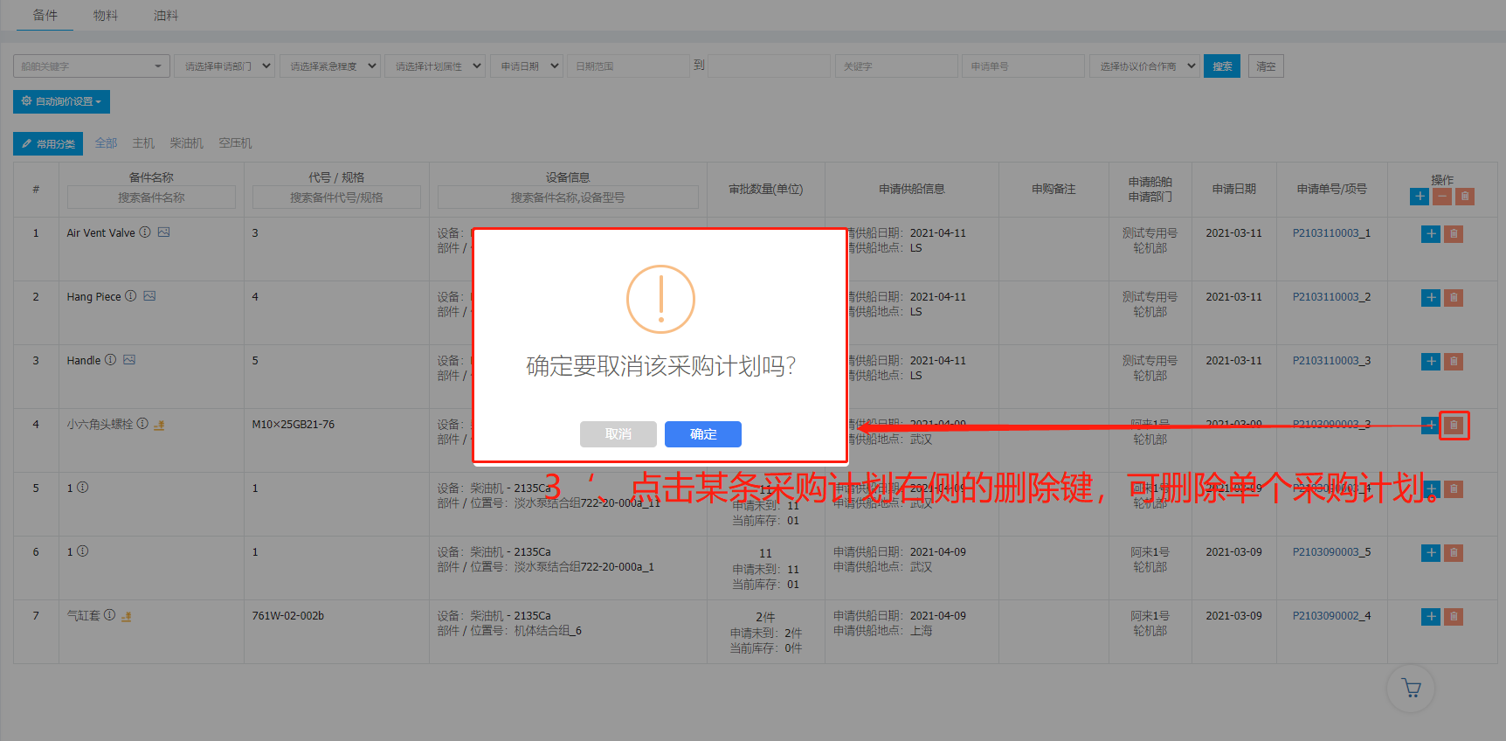Click the info icon beside Air Vent Valve
The image size is (1506, 741).
145,232
